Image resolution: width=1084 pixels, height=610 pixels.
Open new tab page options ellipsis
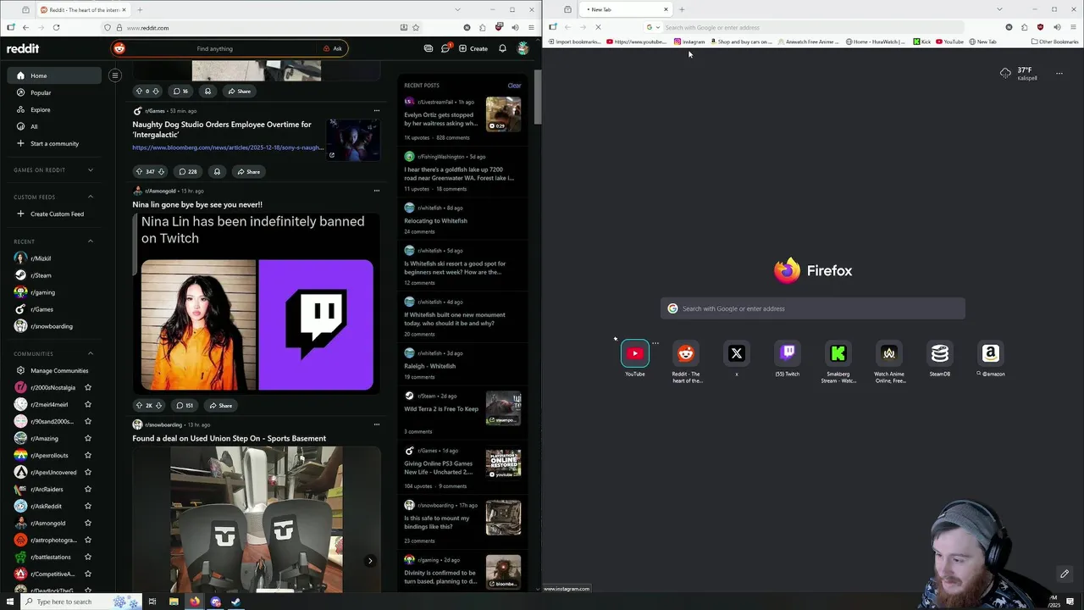coord(1059,74)
